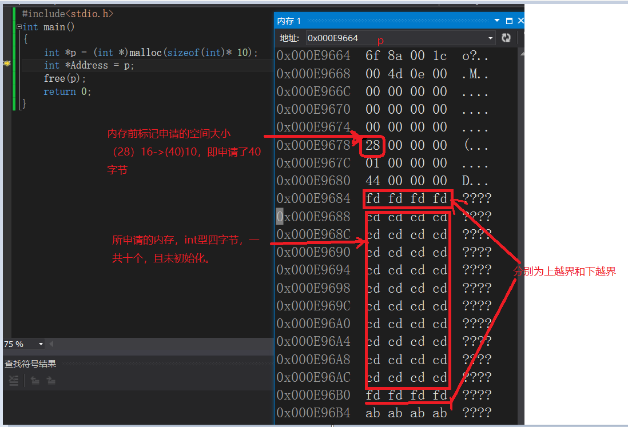Click the 查找符号结果 panel header
628x427 pixels.
tap(30, 364)
